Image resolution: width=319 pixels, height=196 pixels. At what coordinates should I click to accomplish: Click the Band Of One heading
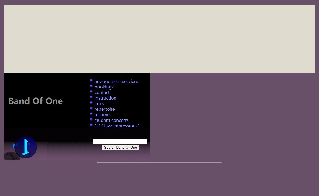36,101
